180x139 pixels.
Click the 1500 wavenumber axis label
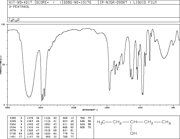107,108
